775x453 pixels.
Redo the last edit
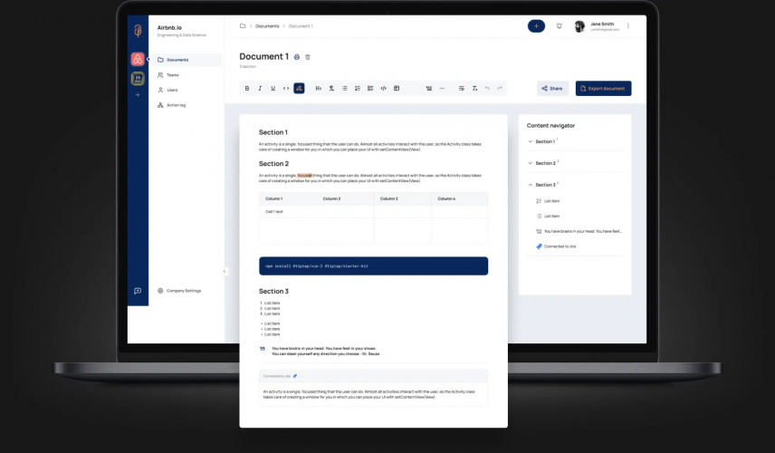click(x=500, y=89)
